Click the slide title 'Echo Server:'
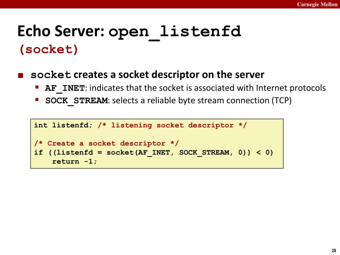 coord(61,31)
